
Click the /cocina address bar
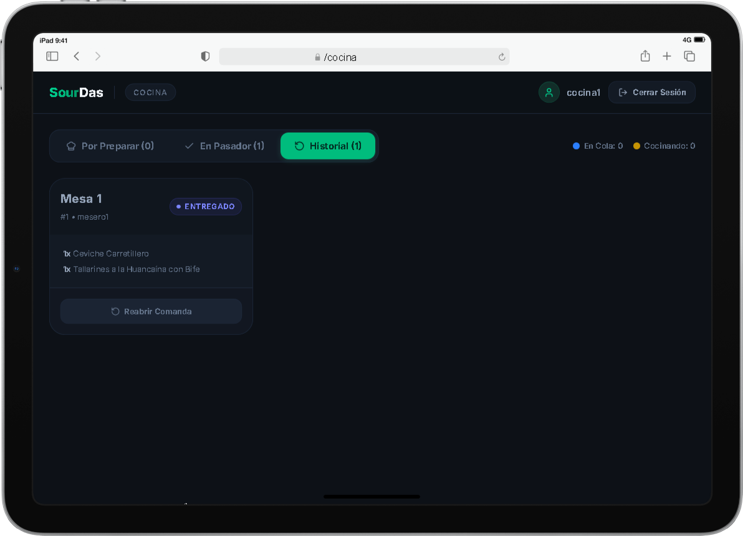[364, 57]
